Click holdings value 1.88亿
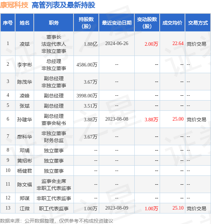Screen dimensions: 211x224 tap(91, 44)
